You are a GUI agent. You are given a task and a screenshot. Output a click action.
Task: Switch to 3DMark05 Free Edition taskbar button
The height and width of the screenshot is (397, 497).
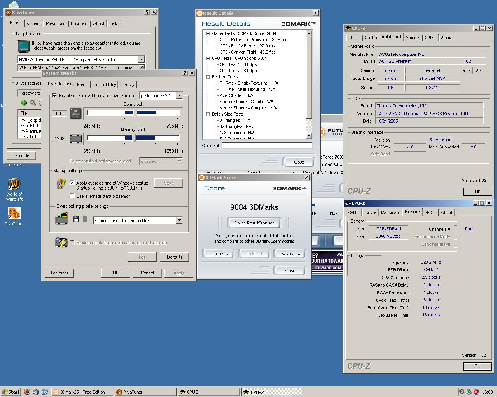point(82,392)
